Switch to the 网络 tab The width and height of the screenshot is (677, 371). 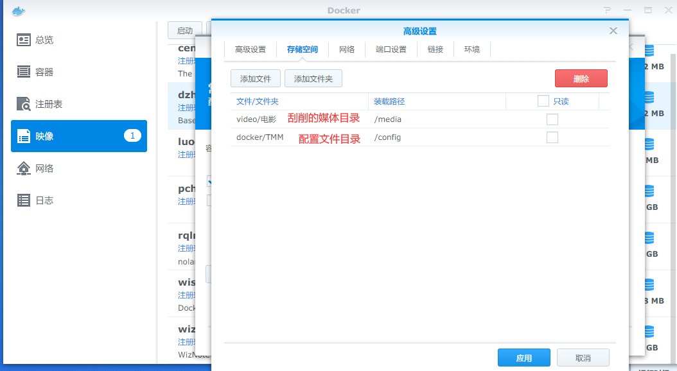coord(347,49)
